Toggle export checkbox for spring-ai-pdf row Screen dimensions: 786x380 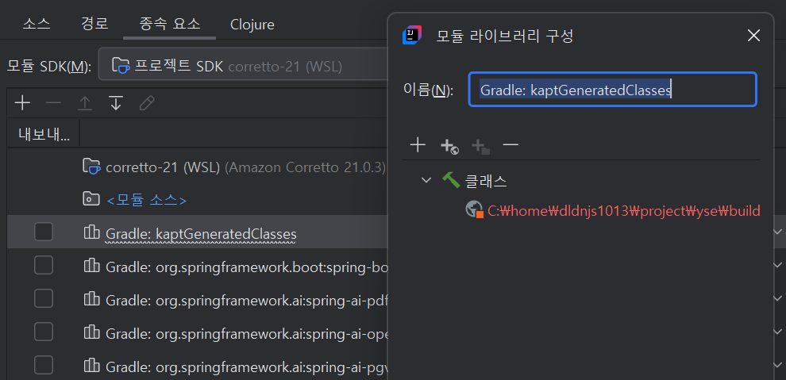click(x=44, y=299)
